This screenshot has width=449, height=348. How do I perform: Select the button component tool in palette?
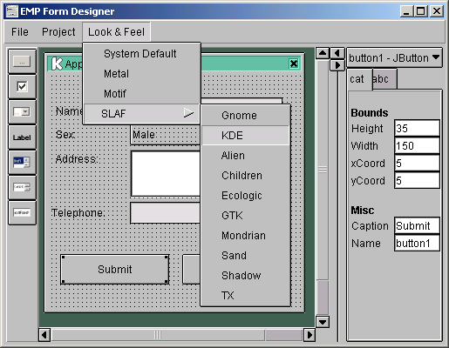[x=22, y=61]
